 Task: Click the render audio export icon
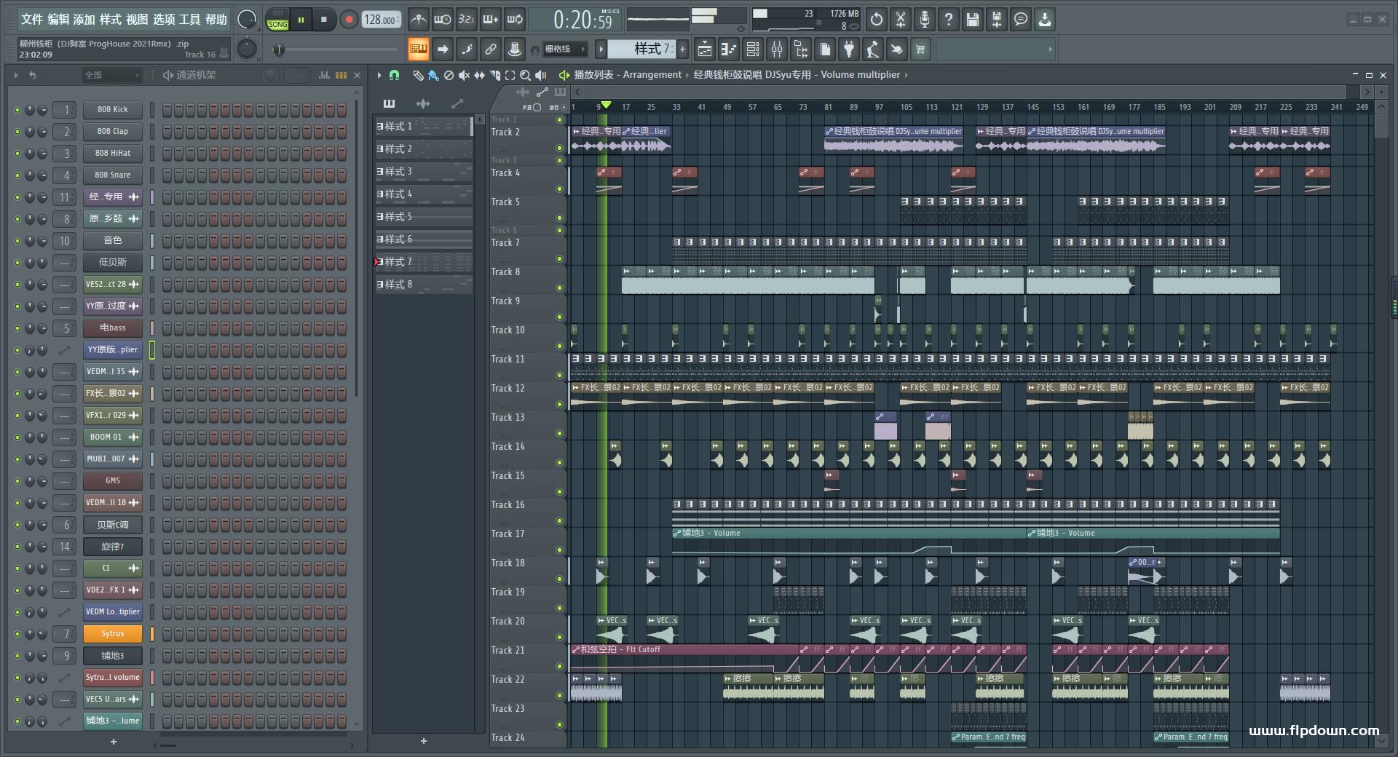click(x=997, y=20)
